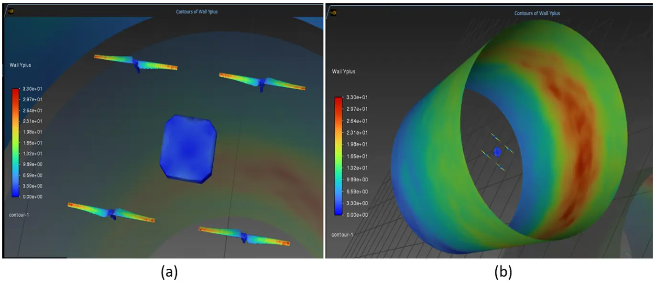The image size is (655, 284).
Task: Select the lower-right propeller blade in left view
Action: [x=244, y=236]
